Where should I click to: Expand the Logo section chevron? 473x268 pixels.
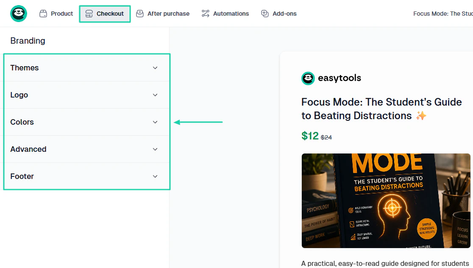coord(155,95)
